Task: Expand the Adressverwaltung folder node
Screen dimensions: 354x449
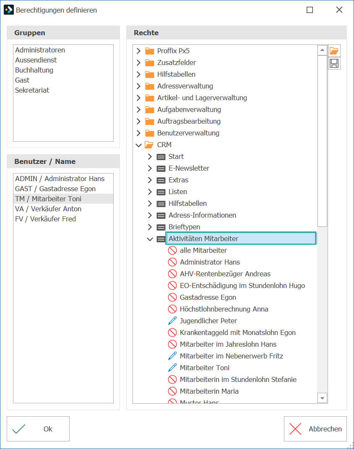Action: (x=138, y=86)
